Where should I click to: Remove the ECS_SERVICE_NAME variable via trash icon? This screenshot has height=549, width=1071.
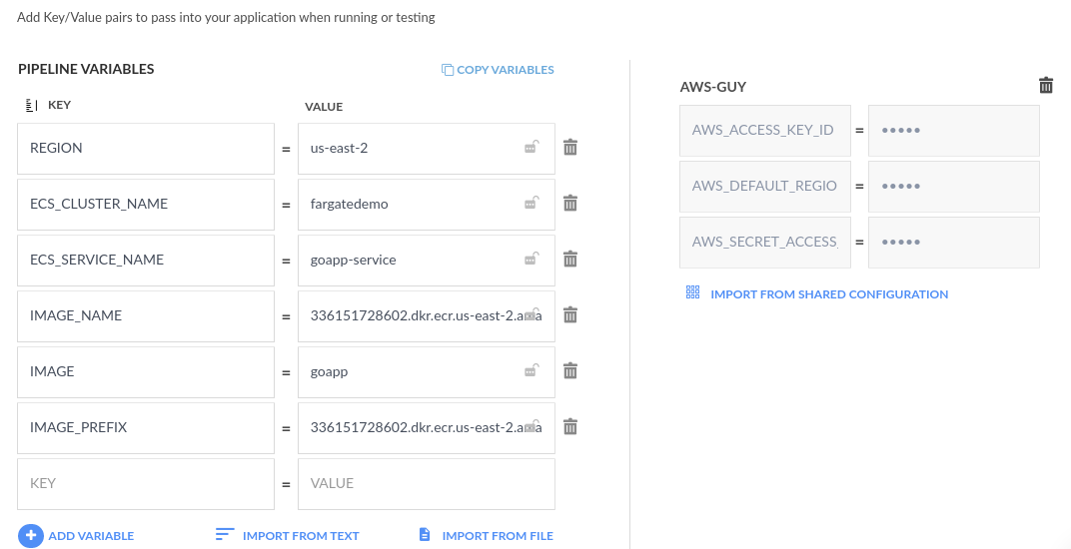click(x=570, y=260)
